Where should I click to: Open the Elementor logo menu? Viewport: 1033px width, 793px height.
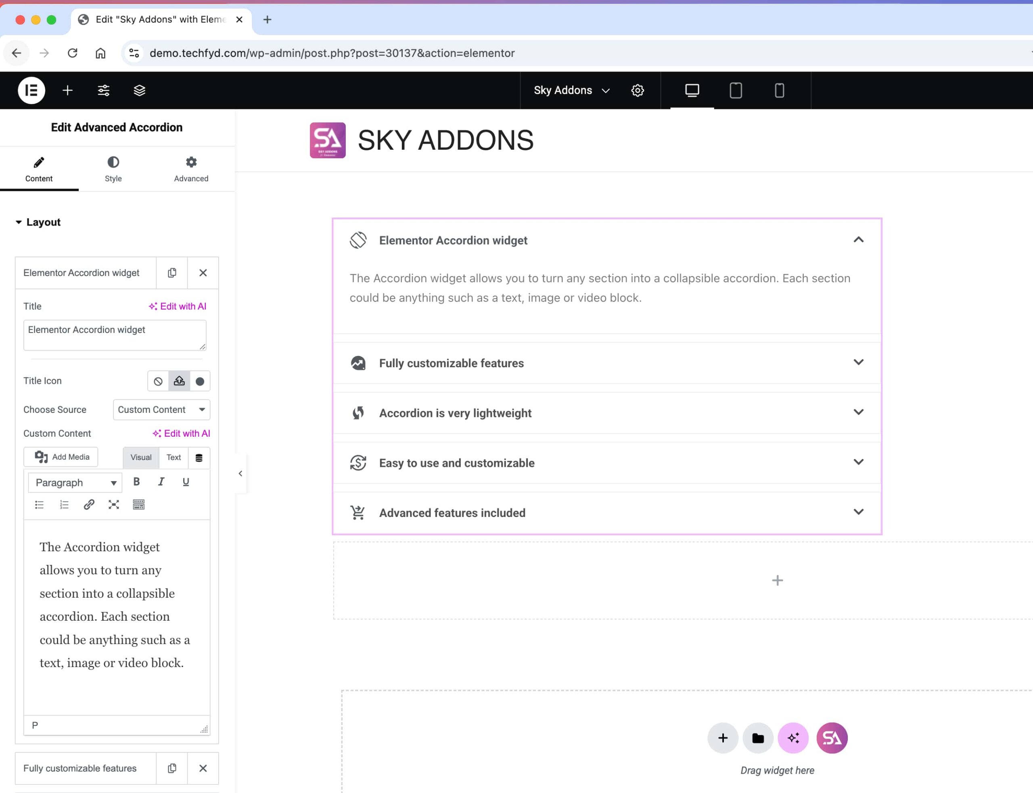tap(31, 90)
